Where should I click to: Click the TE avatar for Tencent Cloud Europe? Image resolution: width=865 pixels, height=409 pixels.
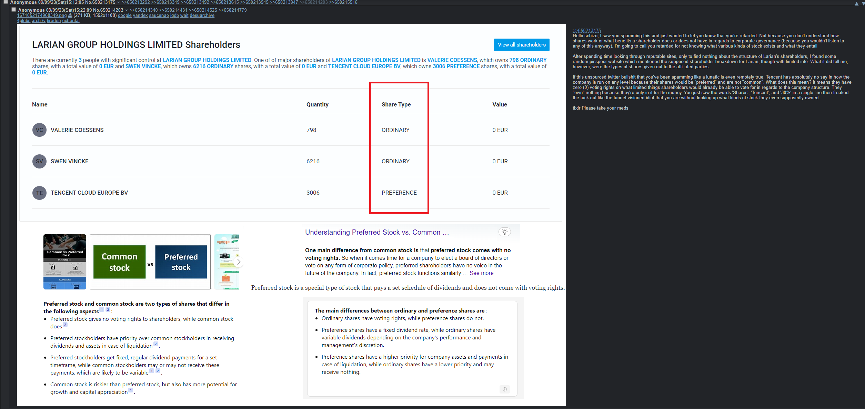[39, 193]
